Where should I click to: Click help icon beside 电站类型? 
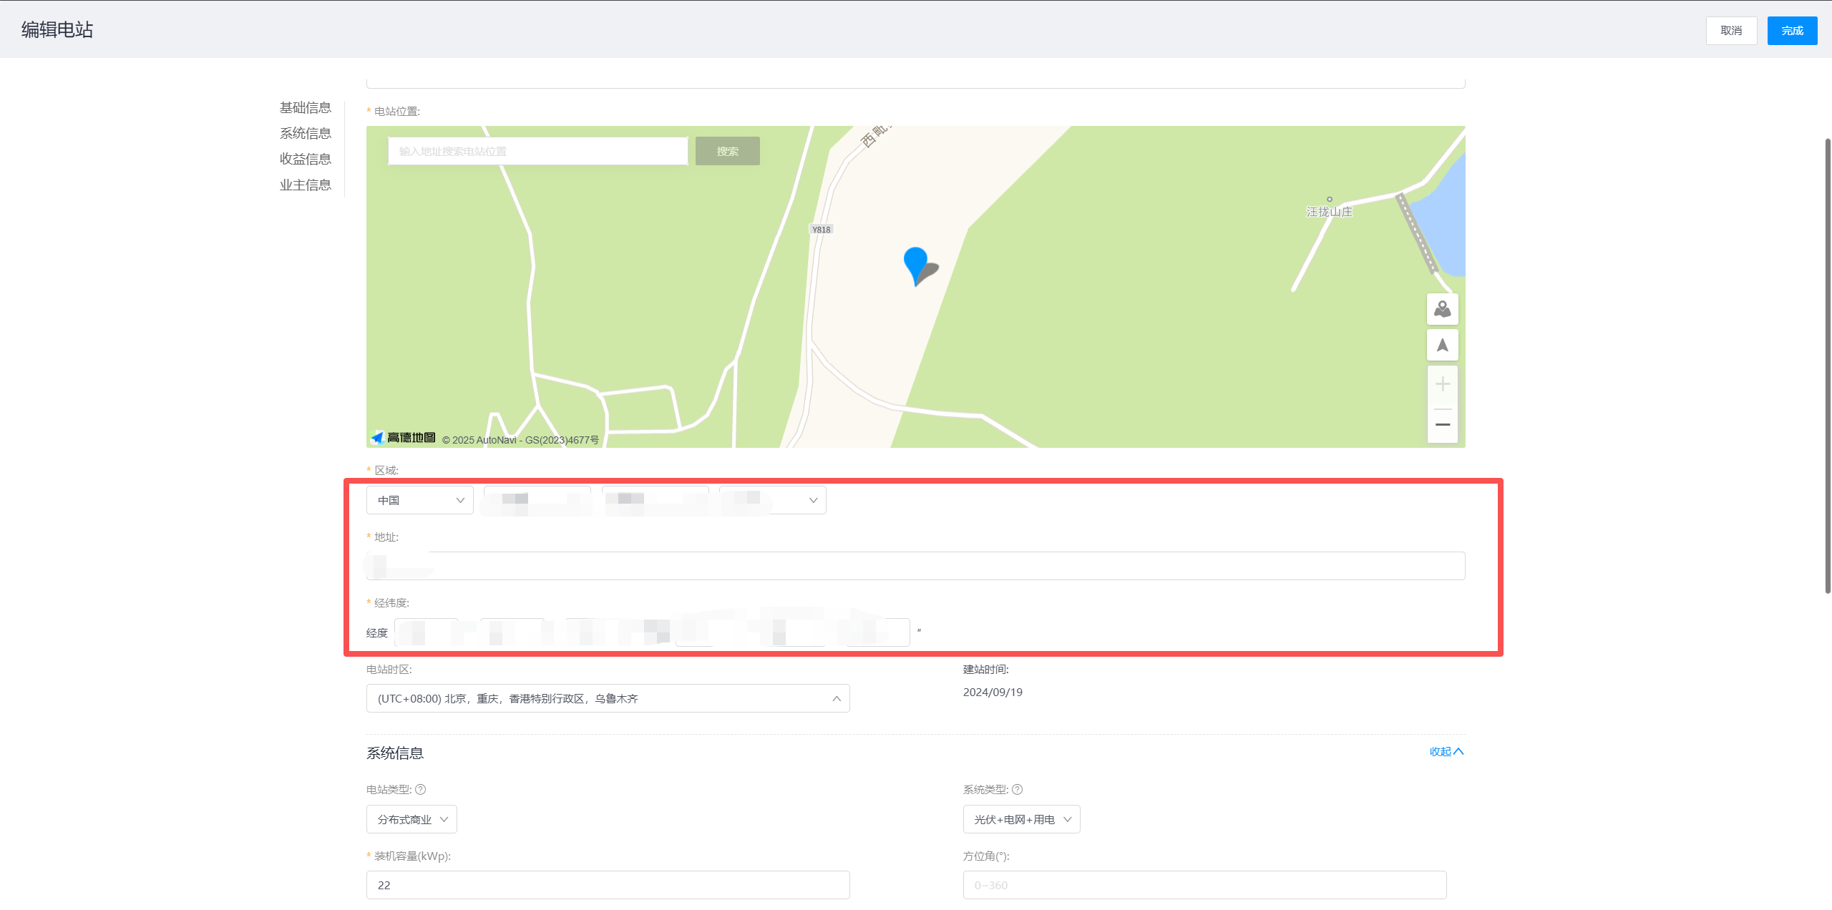pyautogui.click(x=421, y=790)
